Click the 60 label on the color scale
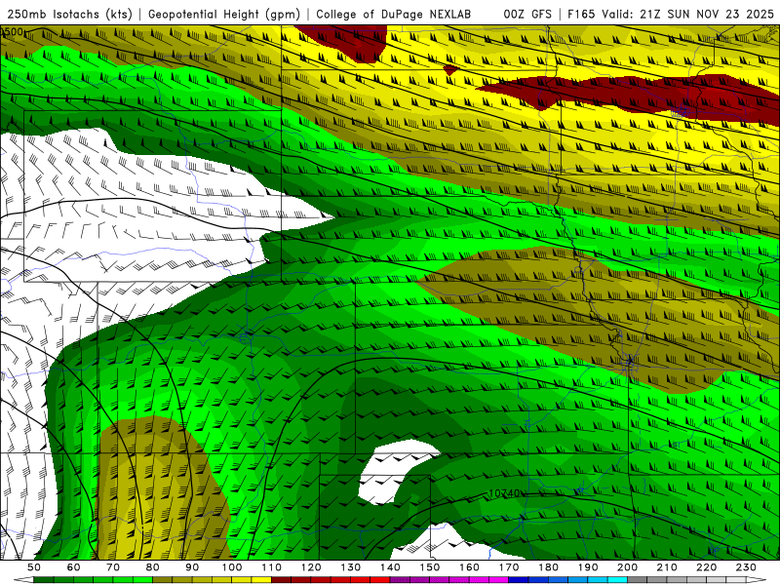The image size is (780, 585). pos(74,567)
